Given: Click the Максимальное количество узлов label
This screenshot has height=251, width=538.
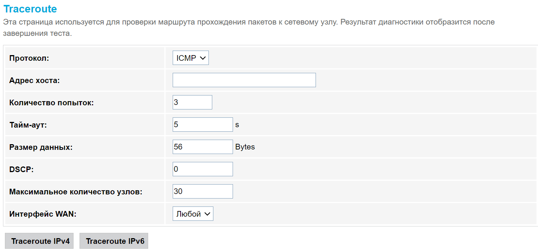Looking at the screenshot, I should [x=76, y=192].
